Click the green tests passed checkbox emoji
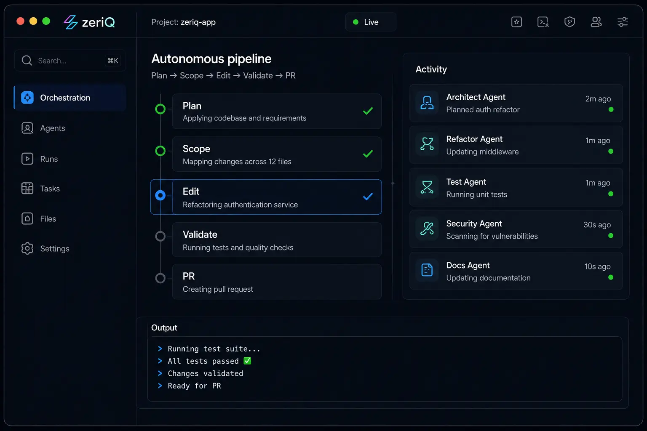Image resolution: width=647 pixels, height=431 pixels. [247, 361]
